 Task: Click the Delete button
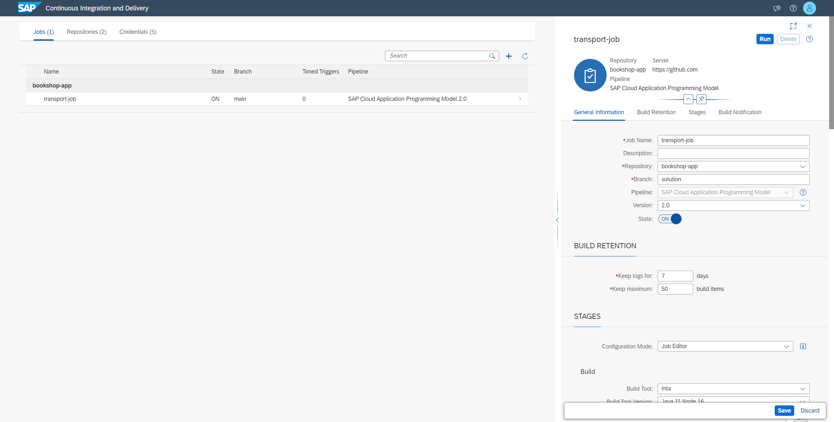[x=788, y=39]
